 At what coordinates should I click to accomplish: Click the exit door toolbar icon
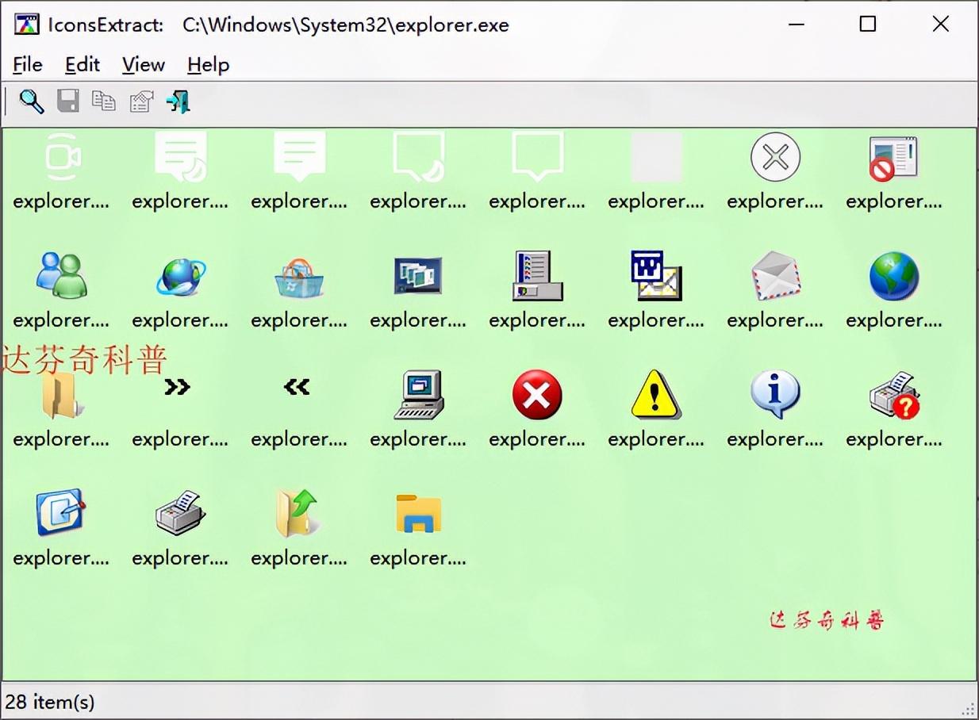pos(178,101)
